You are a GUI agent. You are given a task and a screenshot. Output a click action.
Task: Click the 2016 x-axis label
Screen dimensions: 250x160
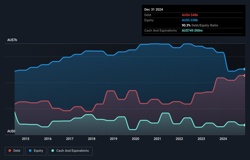click(x=48, y=139)
